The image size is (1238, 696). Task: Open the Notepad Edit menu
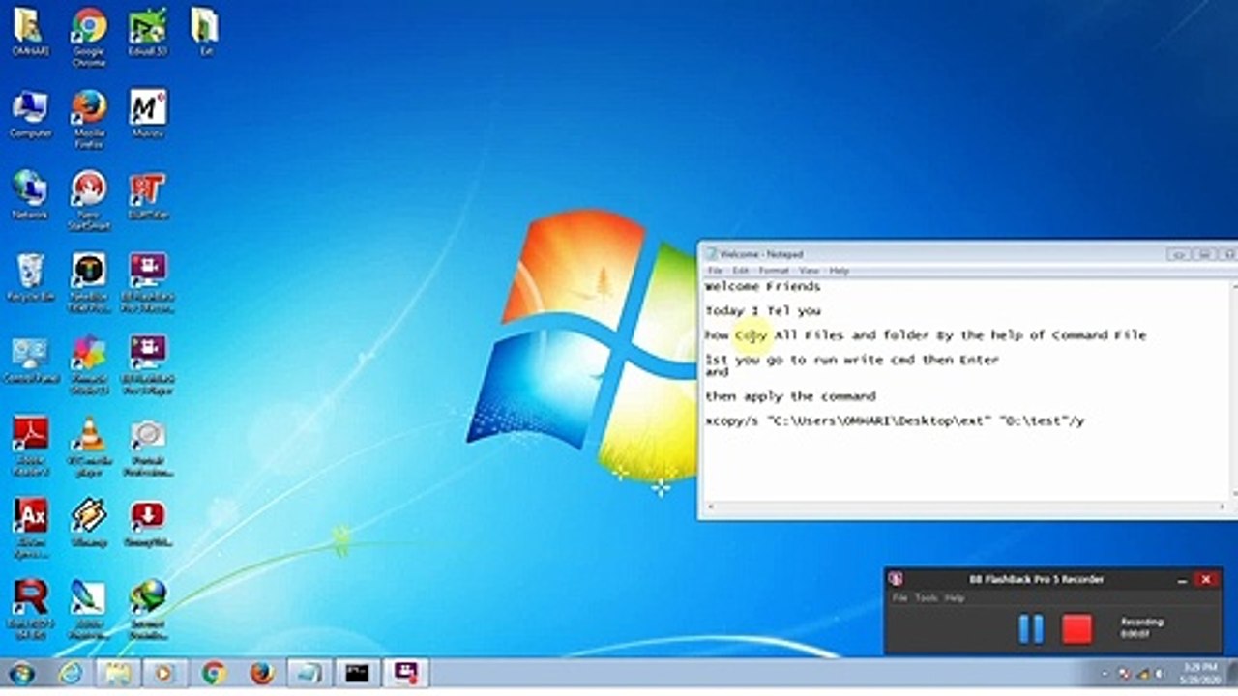pos(741,271)
